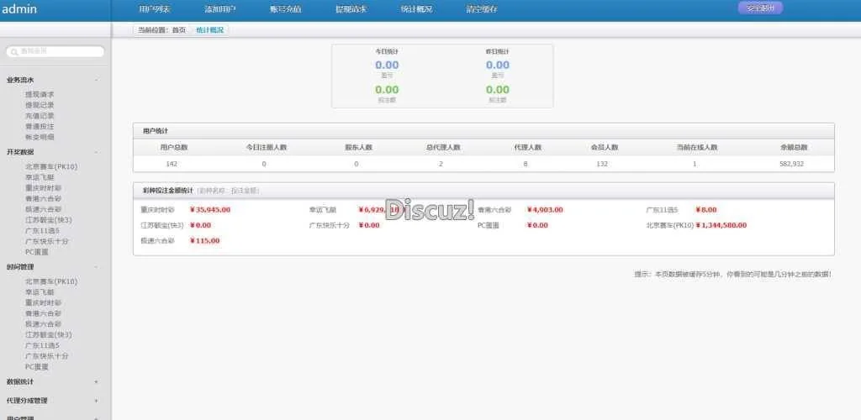Open 充值记录 under 业务流水
The width and height of the screenshot is (861, 420).
40,116
